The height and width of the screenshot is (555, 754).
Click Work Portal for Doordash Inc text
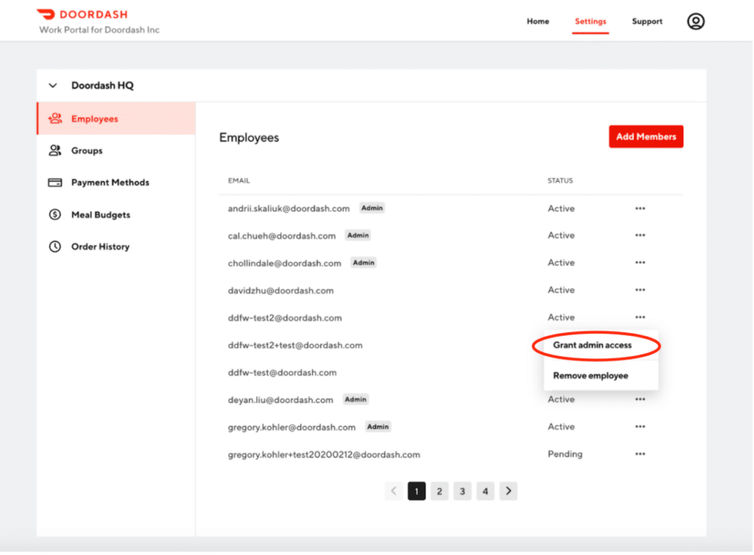pos(99,29)
